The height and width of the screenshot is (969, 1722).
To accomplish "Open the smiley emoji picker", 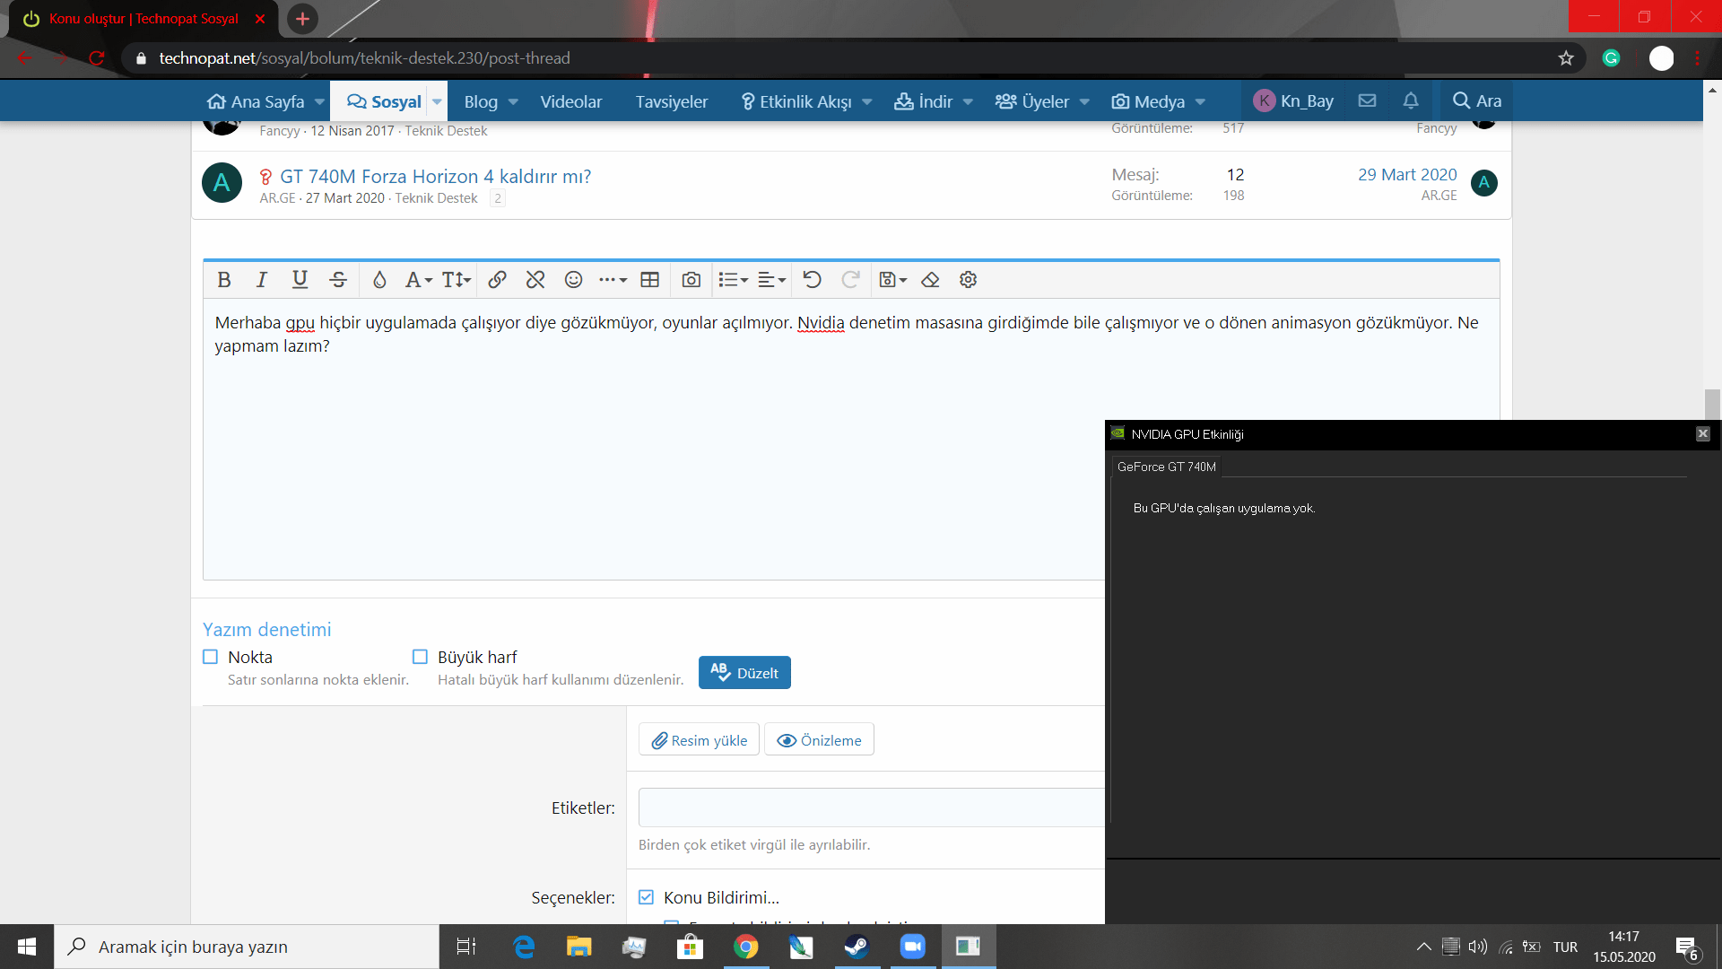I will pyautogui.click(x=573, y=280).
